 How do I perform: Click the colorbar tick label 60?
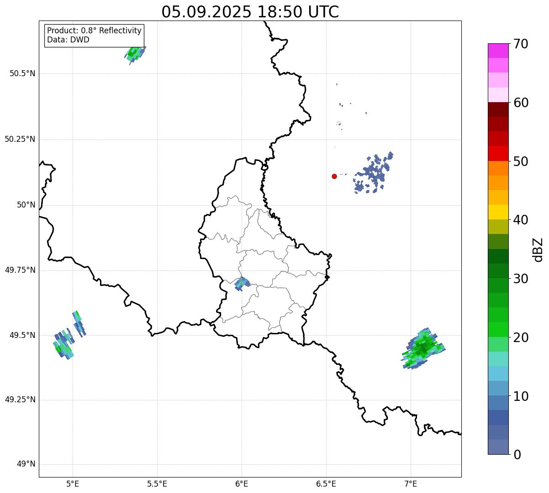pos(521,103)
